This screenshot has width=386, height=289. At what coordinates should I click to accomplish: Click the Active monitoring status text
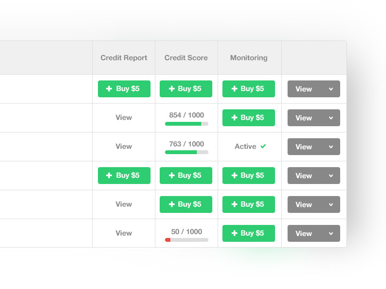[x=246, y=146]
